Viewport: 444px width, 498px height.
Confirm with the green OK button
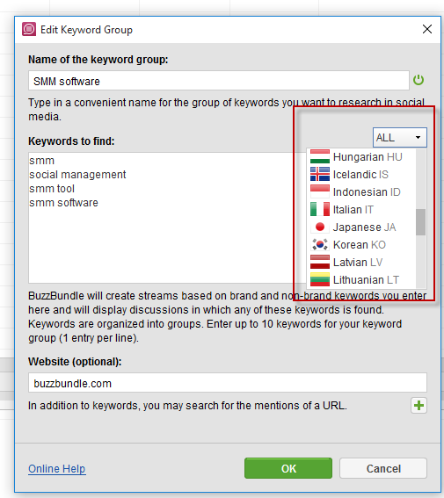(x=288, y=468)
